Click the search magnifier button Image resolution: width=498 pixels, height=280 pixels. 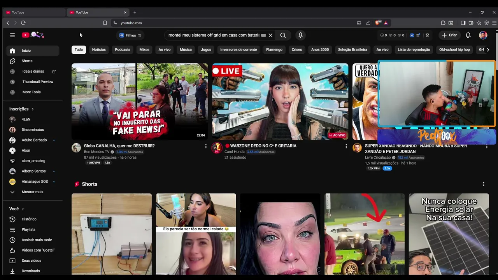point(283,35)
